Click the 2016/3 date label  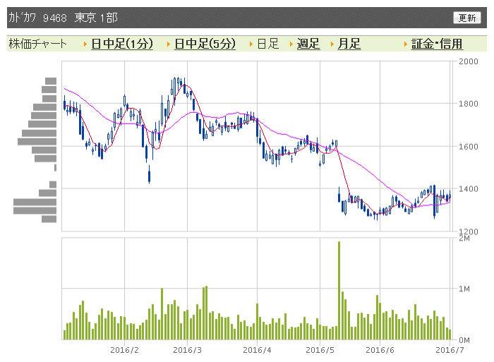pos(187,350)
